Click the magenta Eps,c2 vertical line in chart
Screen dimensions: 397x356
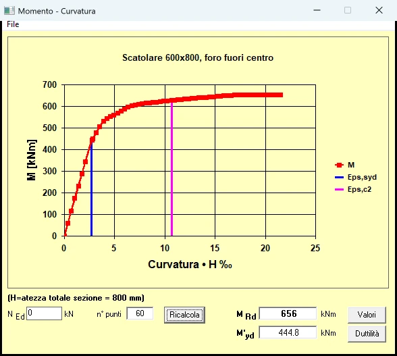pyautogui.click(x=171, y=170)
